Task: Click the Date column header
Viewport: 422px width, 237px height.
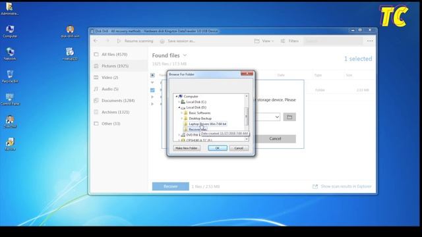Action: coord(281,75)
